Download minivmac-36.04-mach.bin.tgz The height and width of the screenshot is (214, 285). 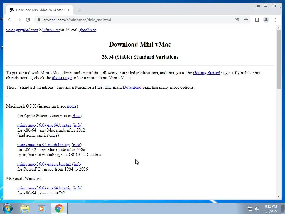click(x=44, y=164)
